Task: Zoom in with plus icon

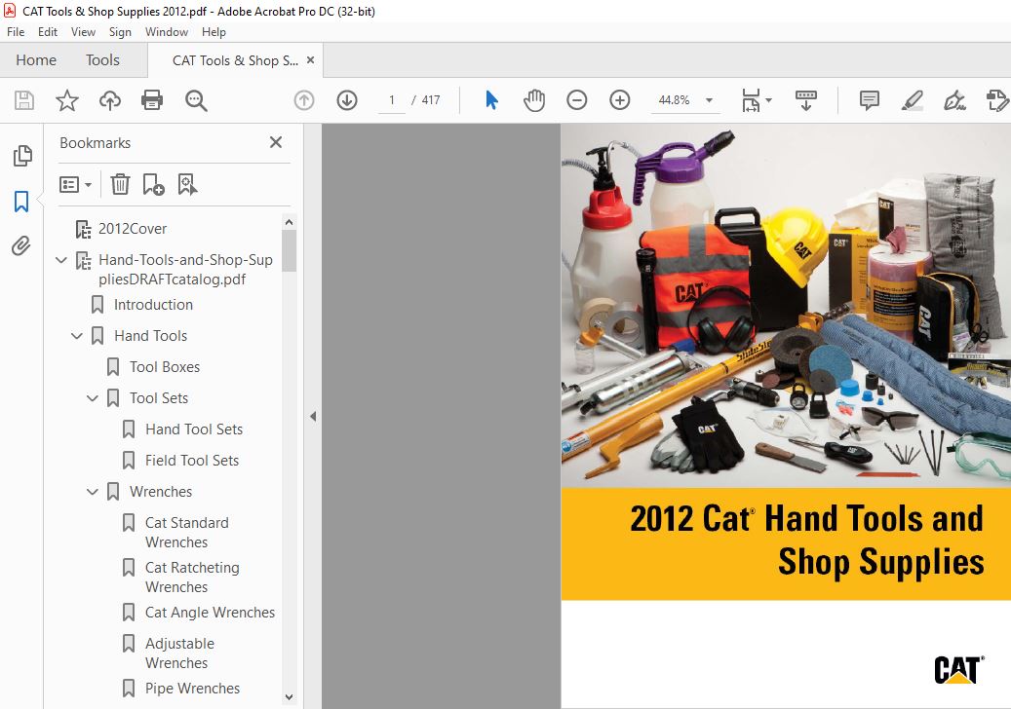Action: [620, 100]
